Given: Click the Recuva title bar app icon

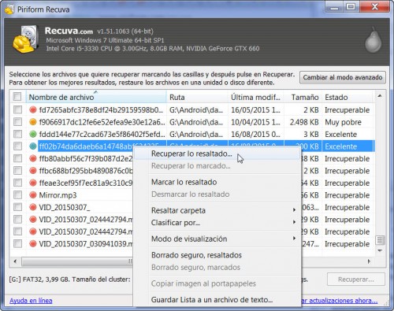Looking at the screenshot, I should coord(9,9).
